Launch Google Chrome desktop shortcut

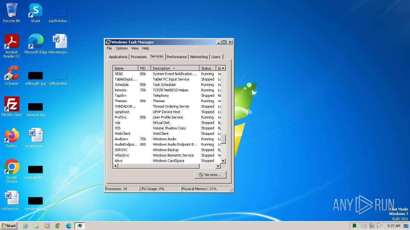coord(12,171)
